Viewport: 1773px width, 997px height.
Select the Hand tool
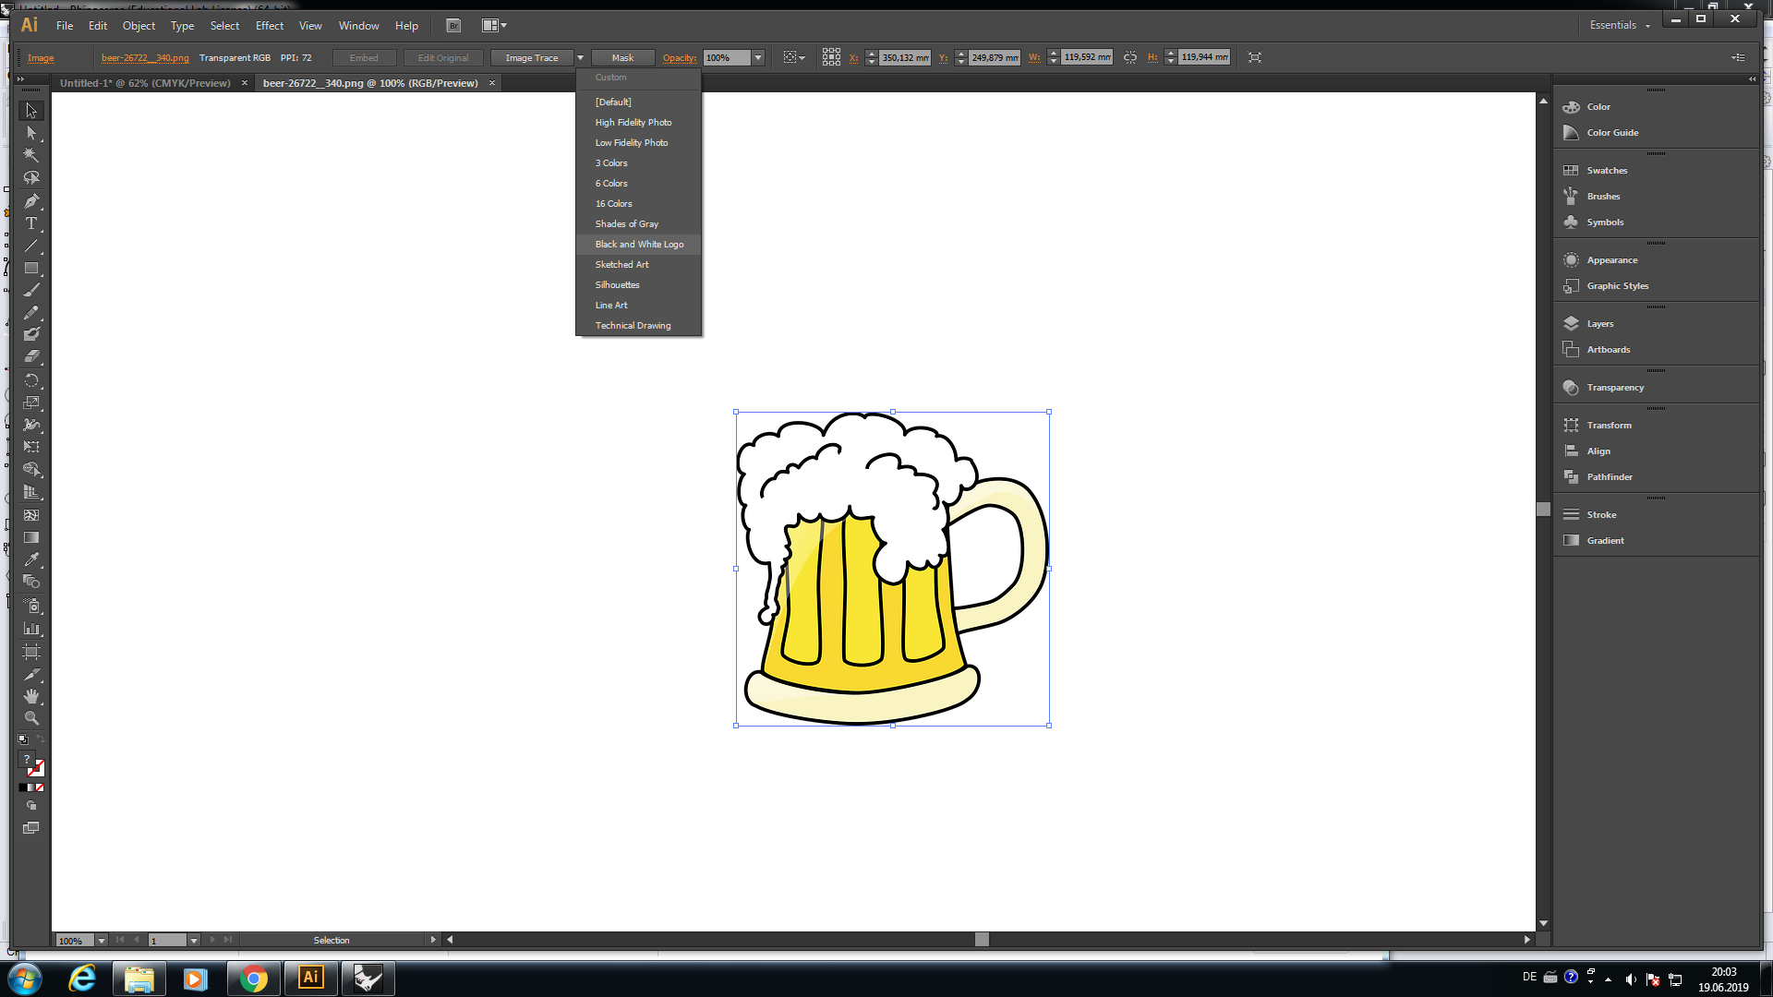[30, 696]
